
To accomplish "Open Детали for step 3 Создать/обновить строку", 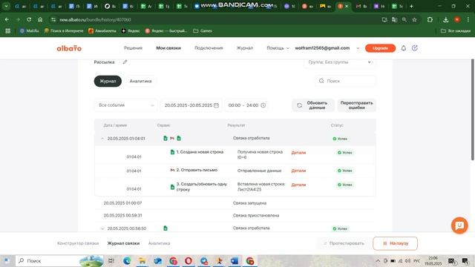I will 298,185.
